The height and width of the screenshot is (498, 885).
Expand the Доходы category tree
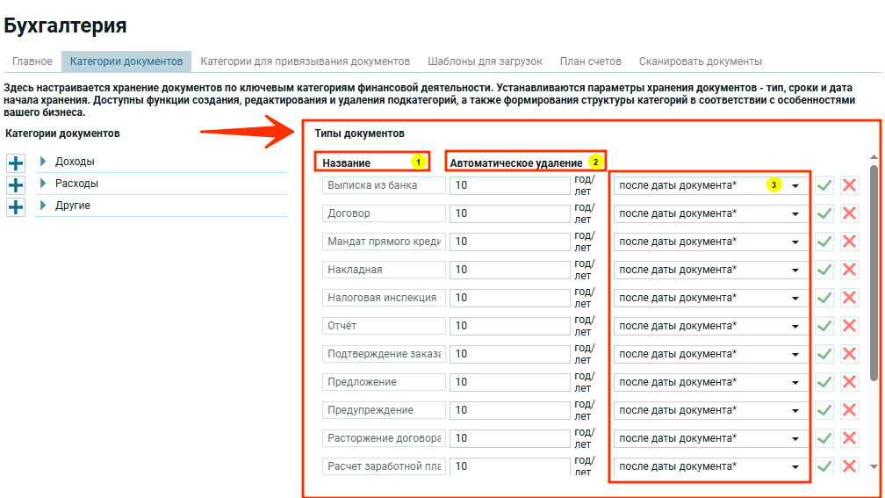[x=43, y=162]
